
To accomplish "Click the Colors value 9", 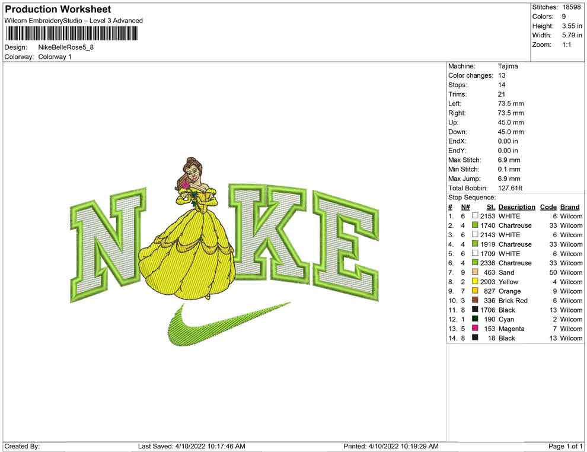I will tap(564, 17).
